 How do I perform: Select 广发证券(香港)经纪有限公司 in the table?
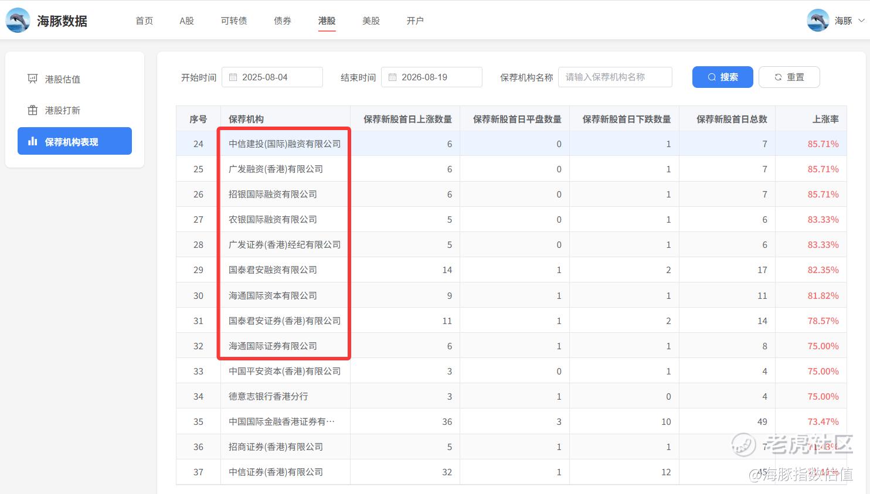285,245
